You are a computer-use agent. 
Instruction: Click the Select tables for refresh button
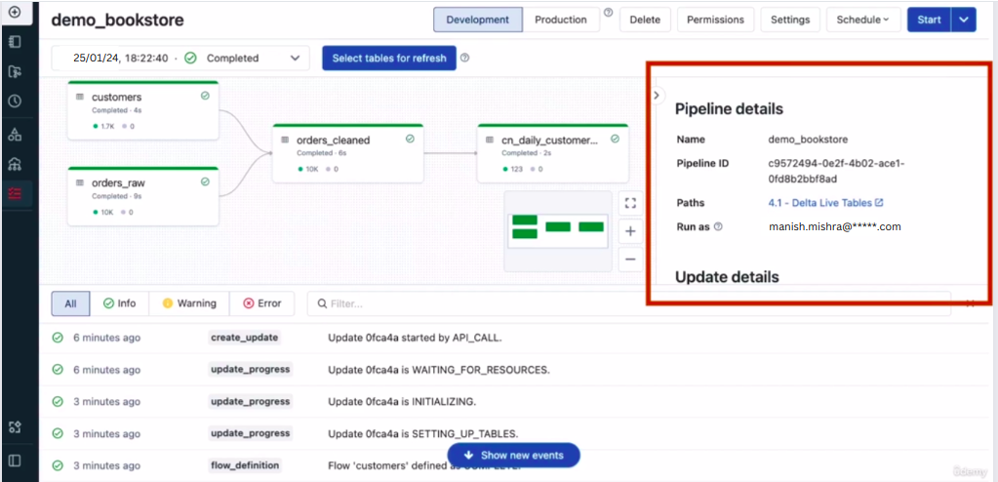coord(388,59)
